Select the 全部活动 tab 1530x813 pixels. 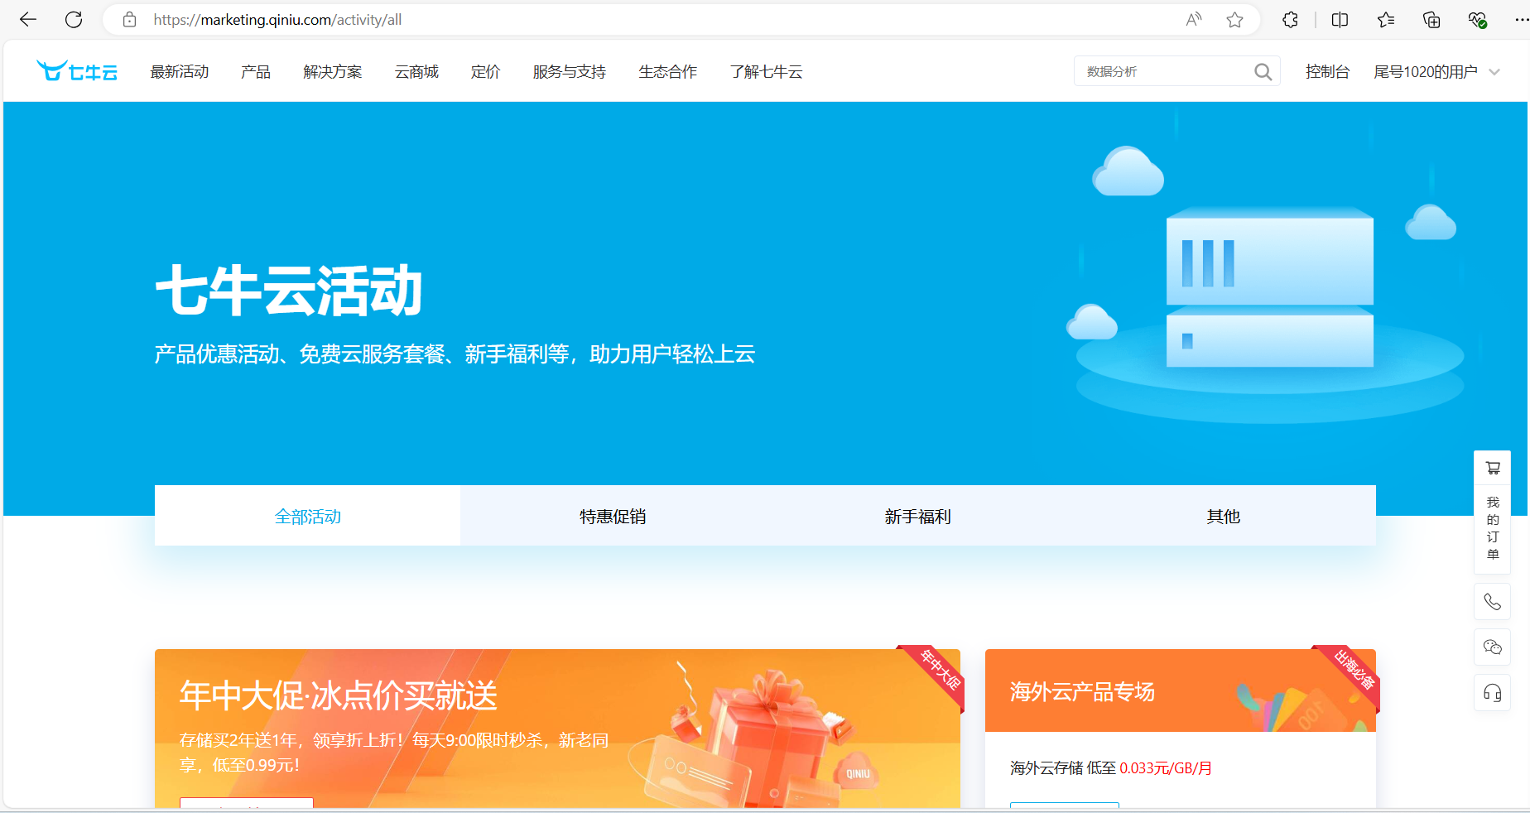coord(308,516)
